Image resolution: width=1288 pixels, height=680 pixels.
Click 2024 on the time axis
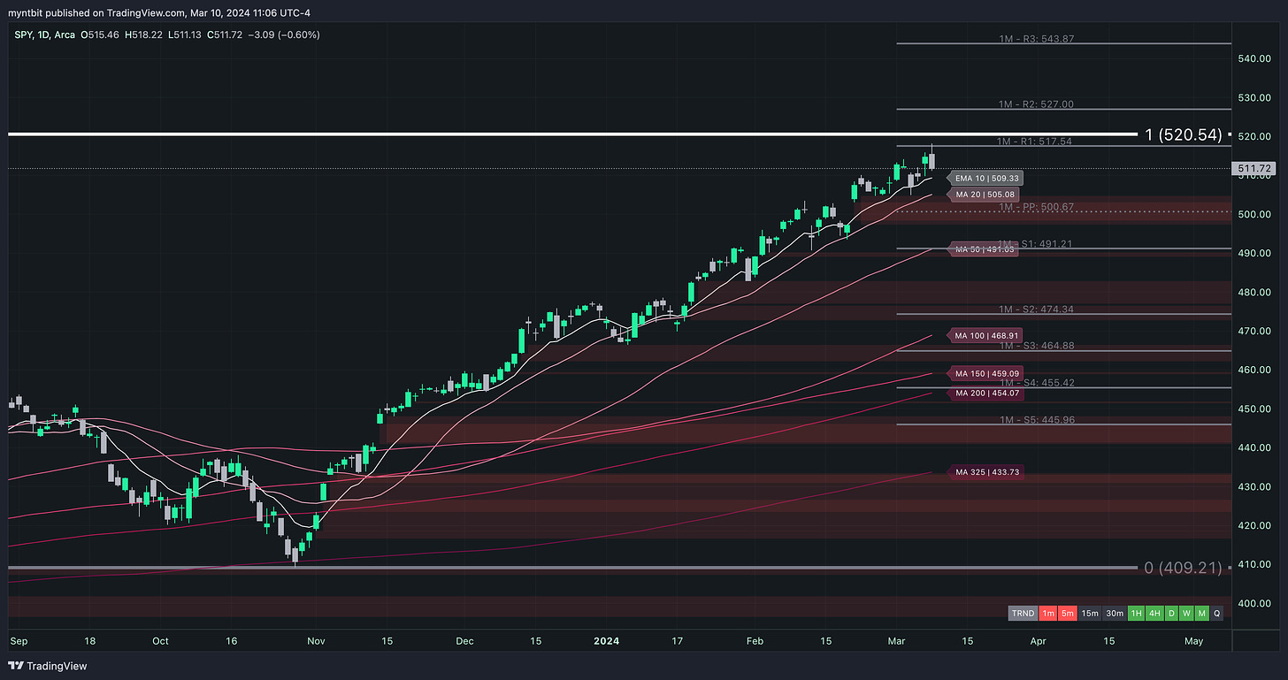pos(605,639)
